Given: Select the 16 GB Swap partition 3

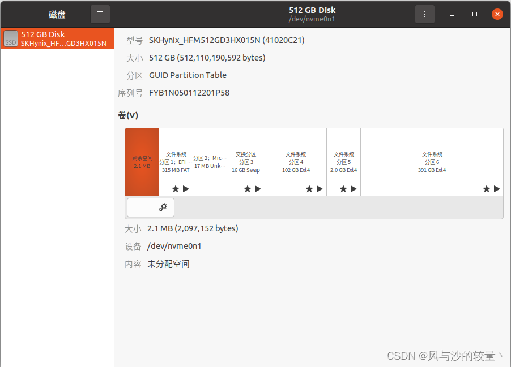Looking at the screenshot, I should [x=246, y=162].
